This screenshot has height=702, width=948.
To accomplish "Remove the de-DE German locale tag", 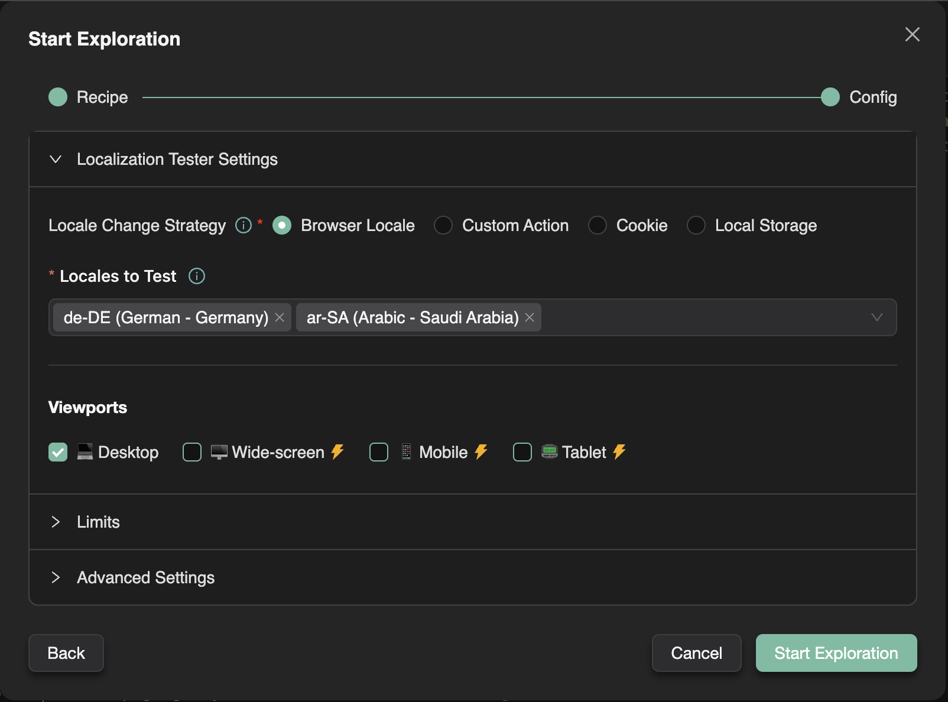I will pyautogui.click(x=280, y=317).
